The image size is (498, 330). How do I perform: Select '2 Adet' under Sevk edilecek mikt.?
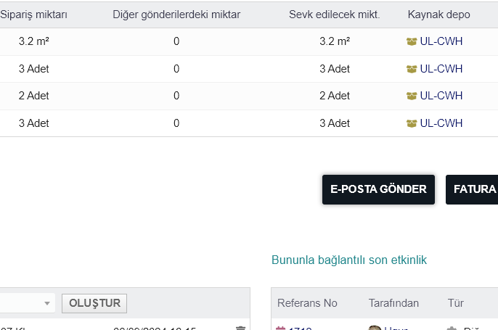(x=335, y=96)
